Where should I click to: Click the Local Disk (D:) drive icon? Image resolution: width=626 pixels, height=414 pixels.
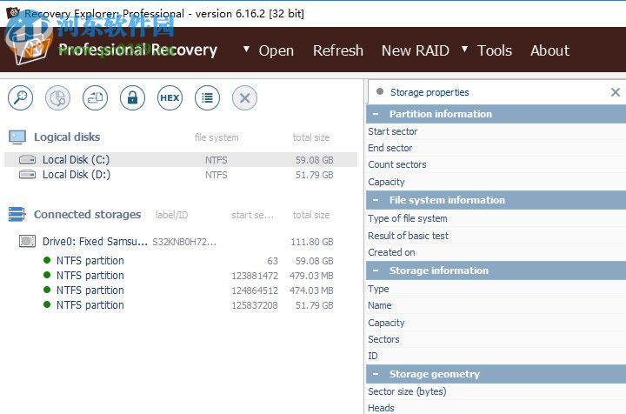click(x=27, y=175)
